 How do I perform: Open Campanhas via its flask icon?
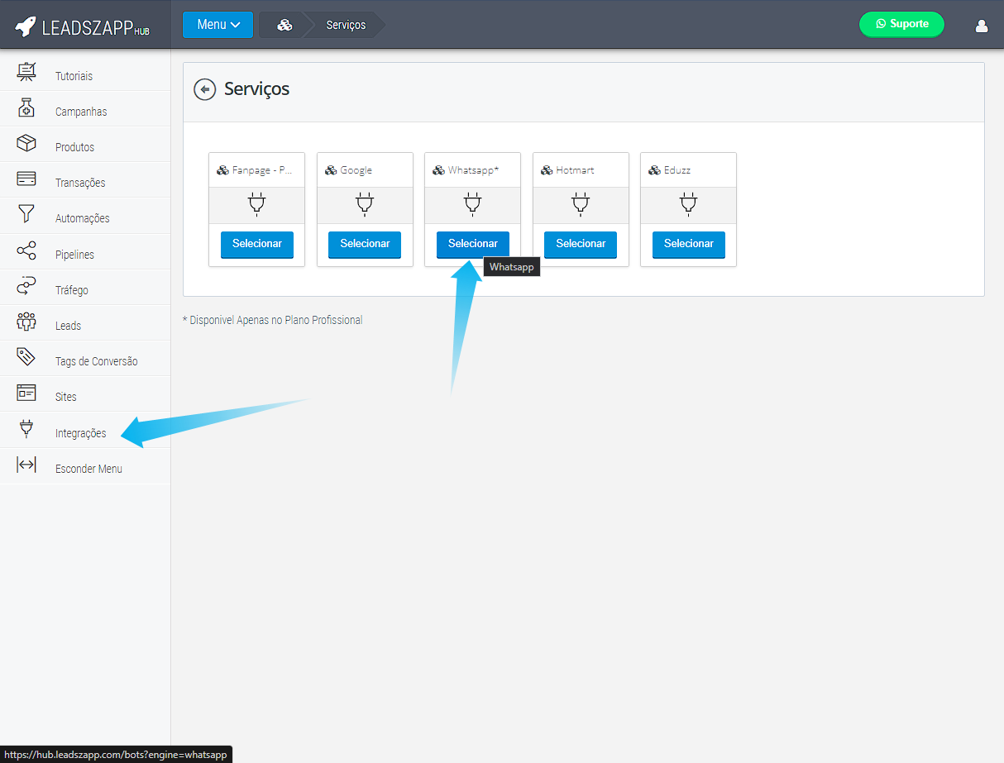[x=26, y=108]
